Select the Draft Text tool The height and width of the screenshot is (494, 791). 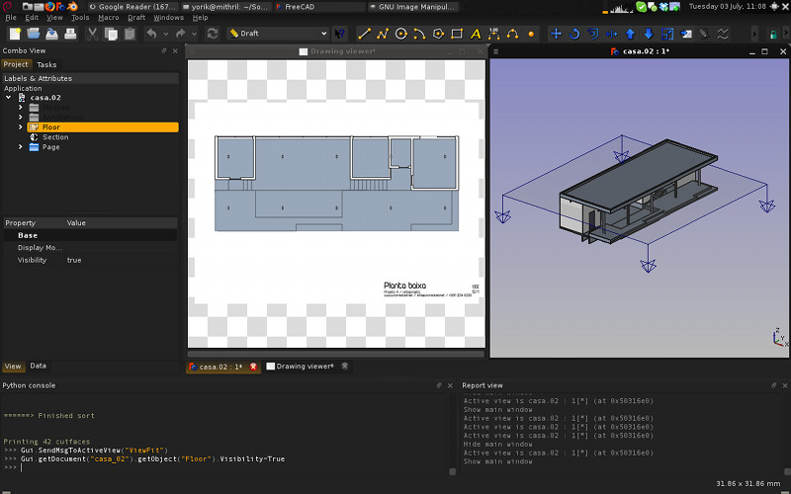(x=476, y=34)
